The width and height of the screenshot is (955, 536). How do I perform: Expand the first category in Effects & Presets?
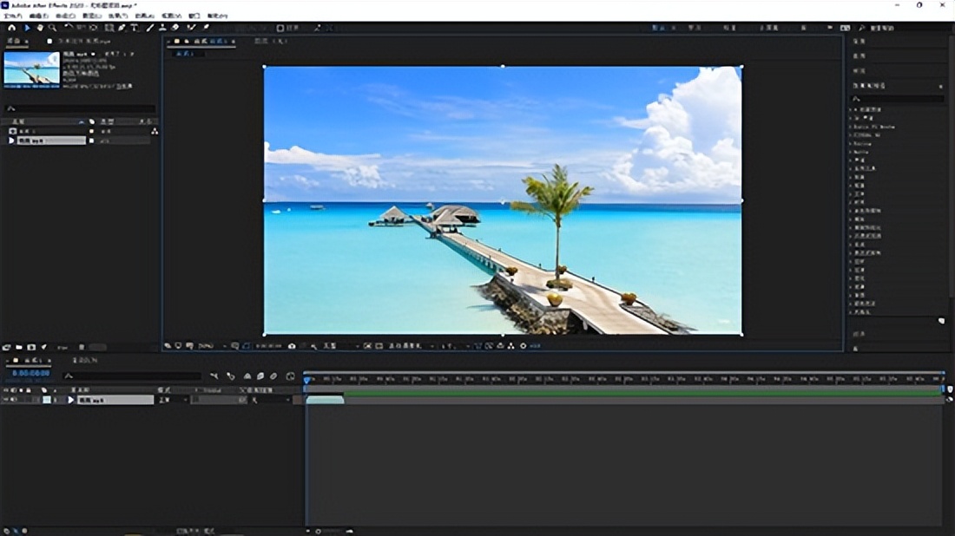click(853, 110)
